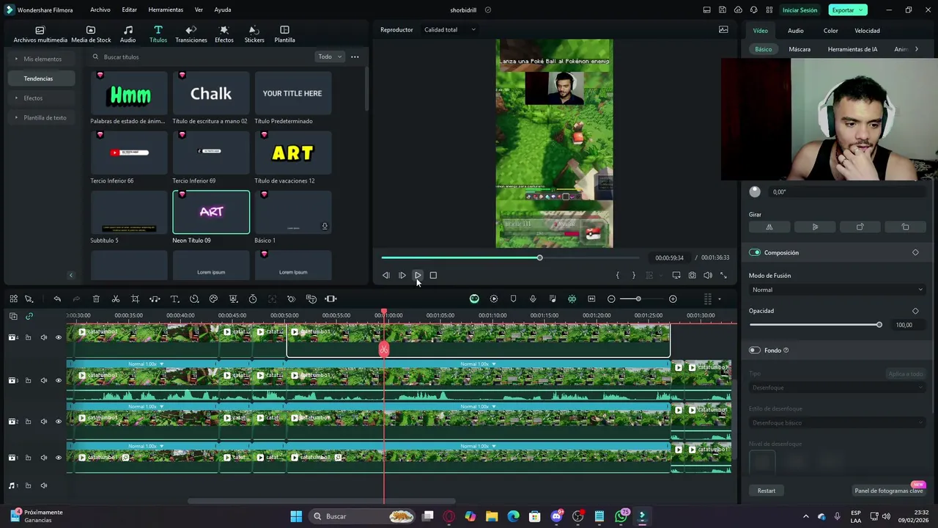
Task: Open the Archivos multimedia panel
Action: click(x=40, y=34)
